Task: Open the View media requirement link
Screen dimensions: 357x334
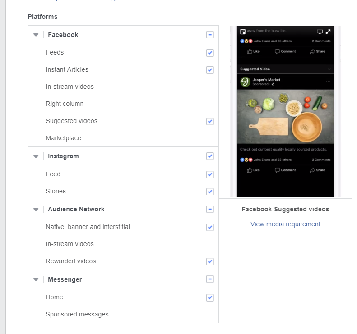Action: 285,224
